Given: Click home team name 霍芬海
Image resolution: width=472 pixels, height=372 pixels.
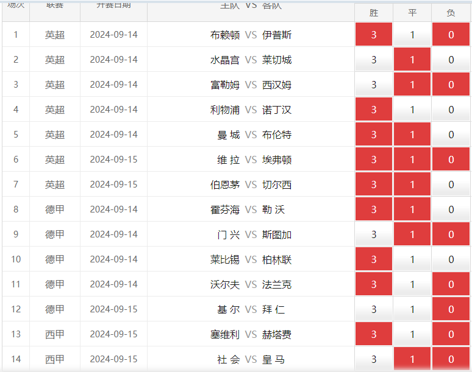Looking at the screenshot, I should click(x=225, y=209).
